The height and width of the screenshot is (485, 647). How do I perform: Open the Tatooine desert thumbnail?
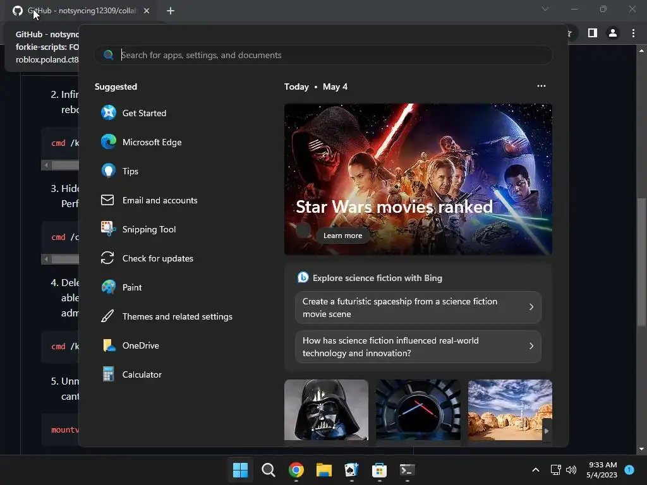(510, 410)
